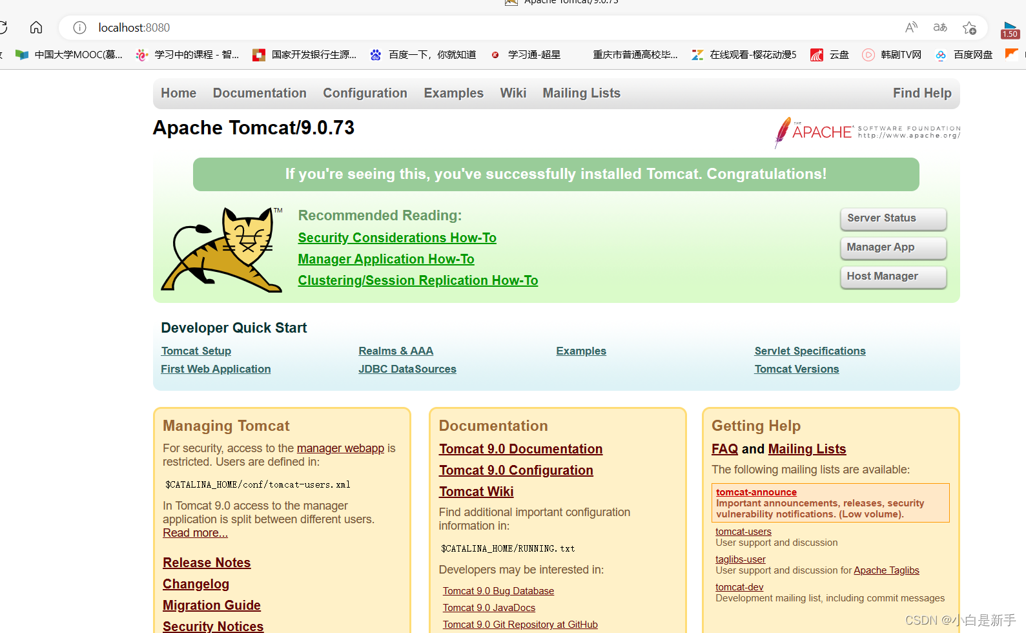
Task: Open 学习中的课程 bookmark
Action: pos(187,55)
